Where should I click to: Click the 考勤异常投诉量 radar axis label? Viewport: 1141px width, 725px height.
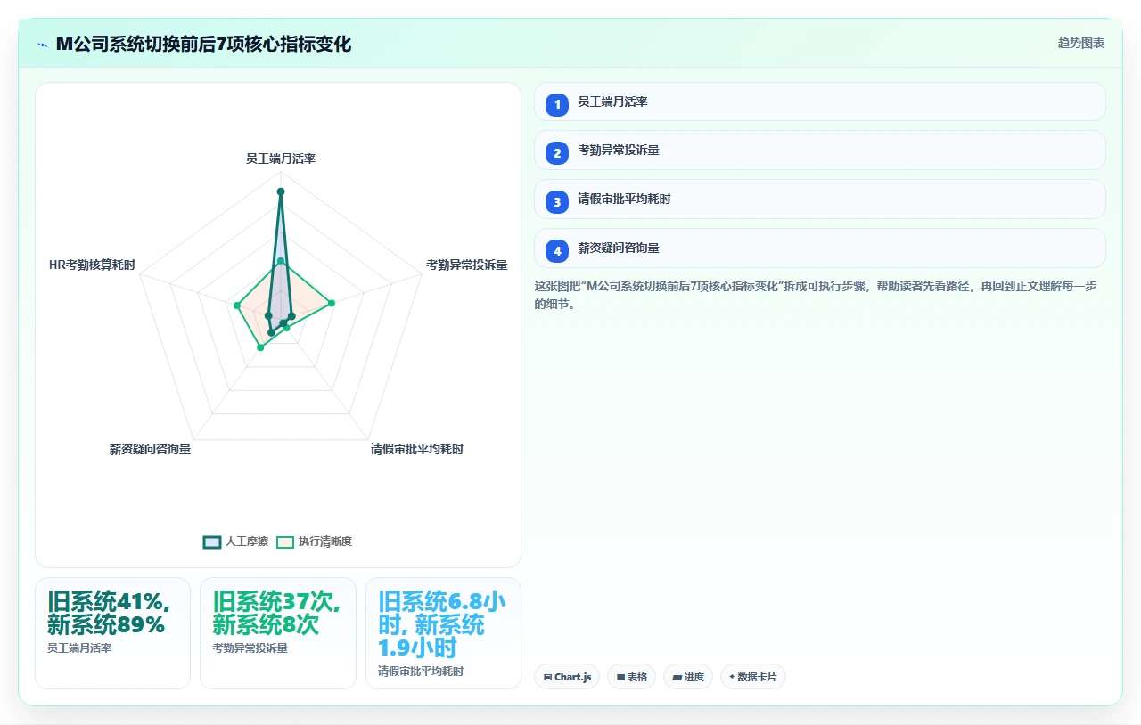[467, 265]
